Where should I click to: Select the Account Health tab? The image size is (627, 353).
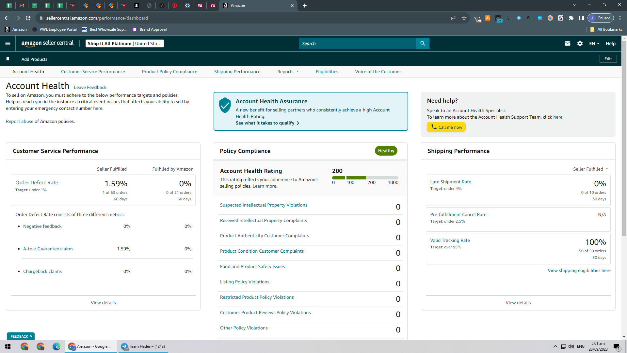pyautogui.click(x=28, y=72)
